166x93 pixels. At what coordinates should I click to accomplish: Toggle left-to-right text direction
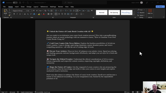pos(77,11)
